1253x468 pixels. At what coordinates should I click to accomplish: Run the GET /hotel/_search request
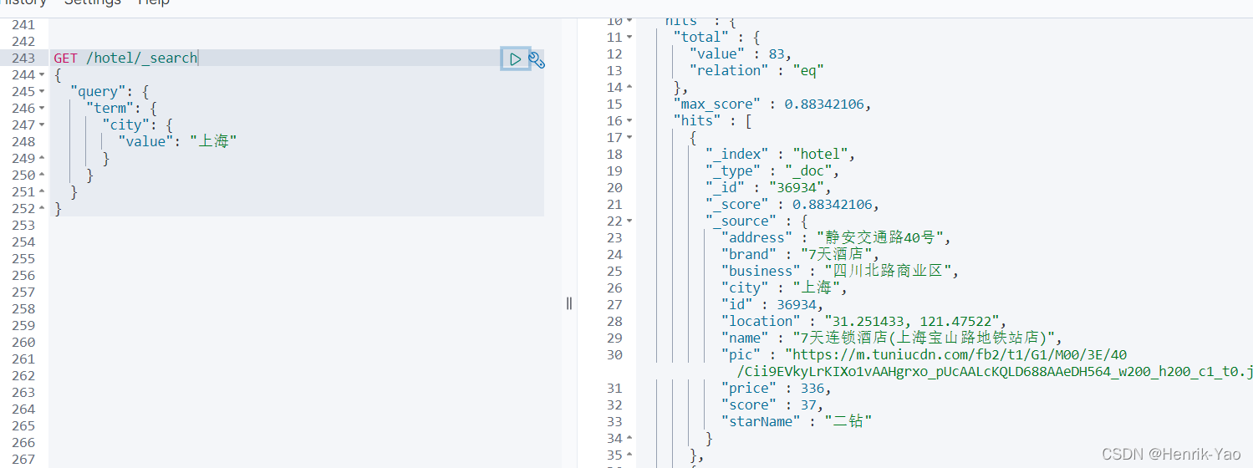[x=515, y=58]
